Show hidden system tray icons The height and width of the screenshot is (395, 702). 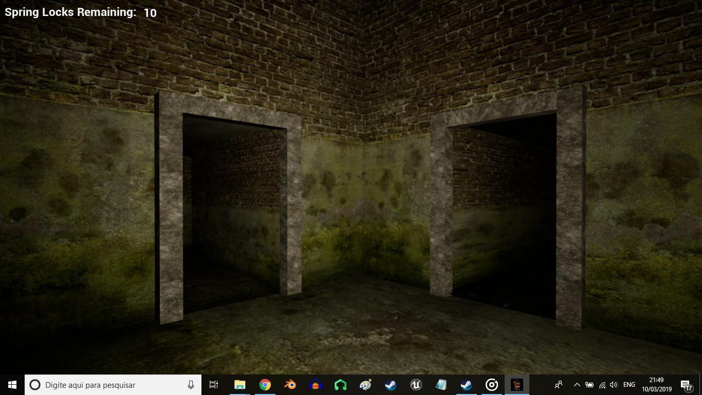coord(577,385)
